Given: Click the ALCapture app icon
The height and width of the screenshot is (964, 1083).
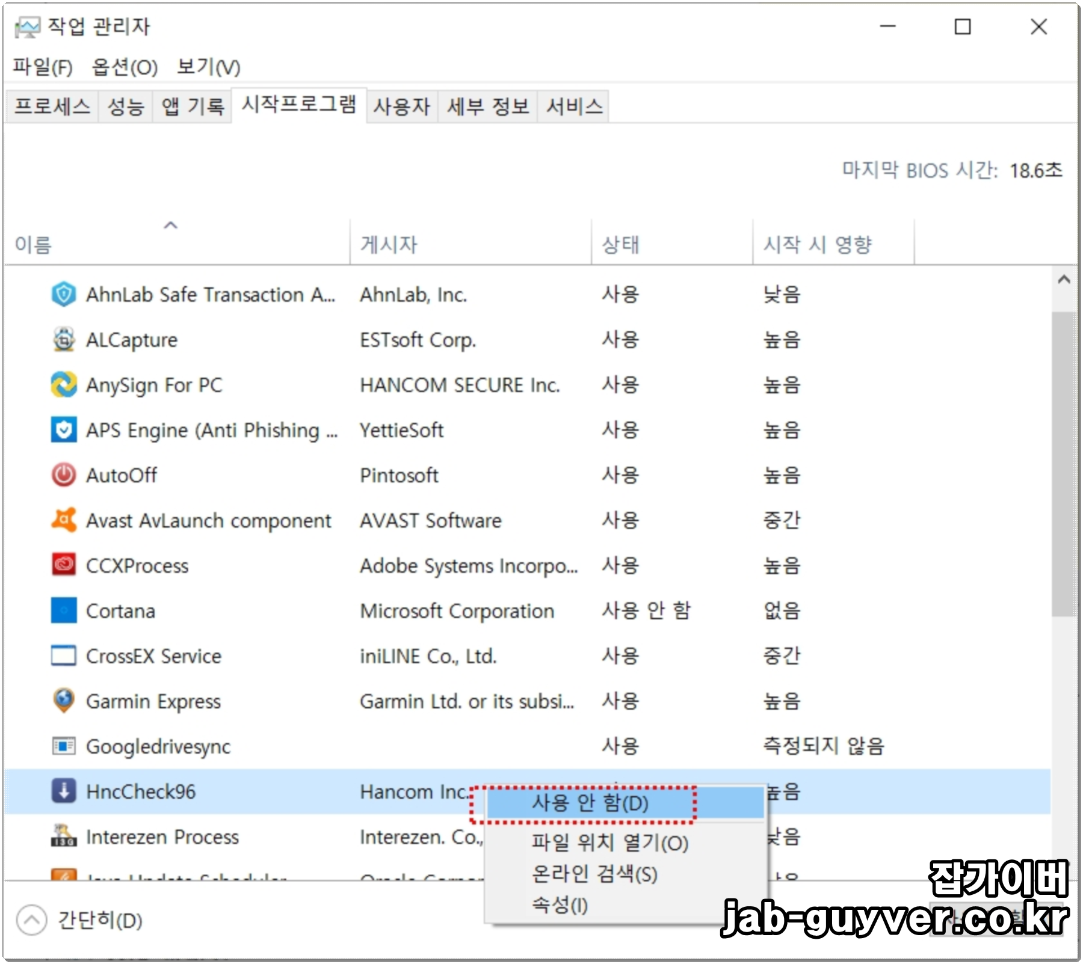Looking at the screenshot, I should (x=64, y=340).
